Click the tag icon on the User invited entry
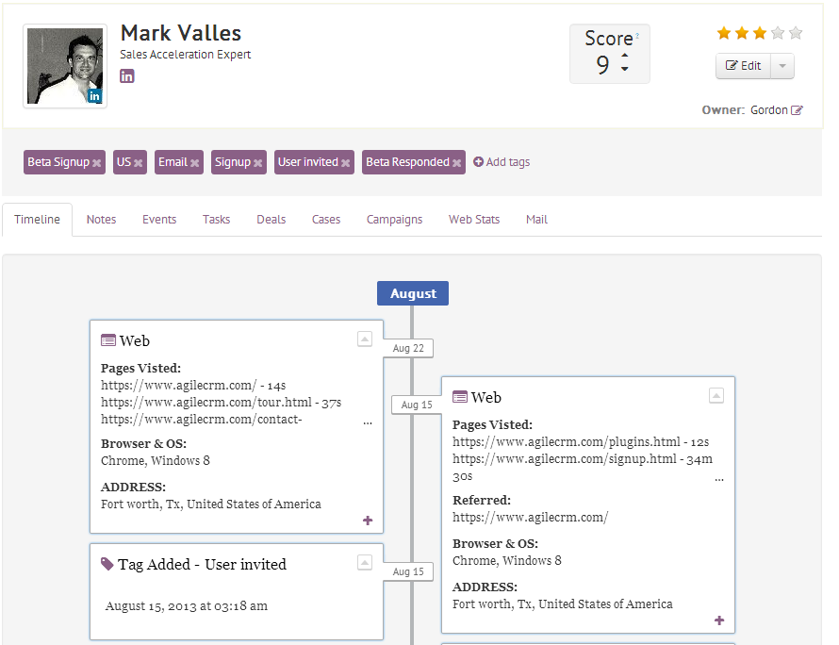Viewport: 839px width, 645px height. tap(106, 563)
